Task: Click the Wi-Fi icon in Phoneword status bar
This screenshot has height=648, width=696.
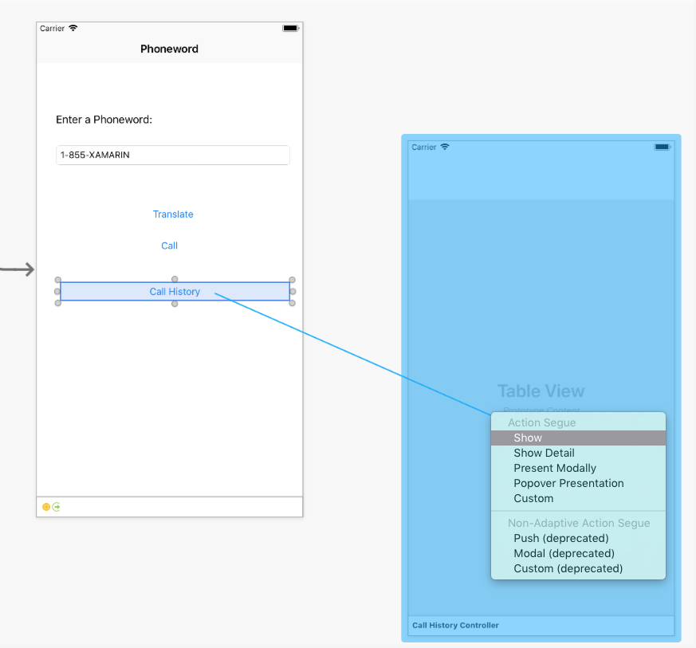Action: pyautogui.click(x=73, y=28)
